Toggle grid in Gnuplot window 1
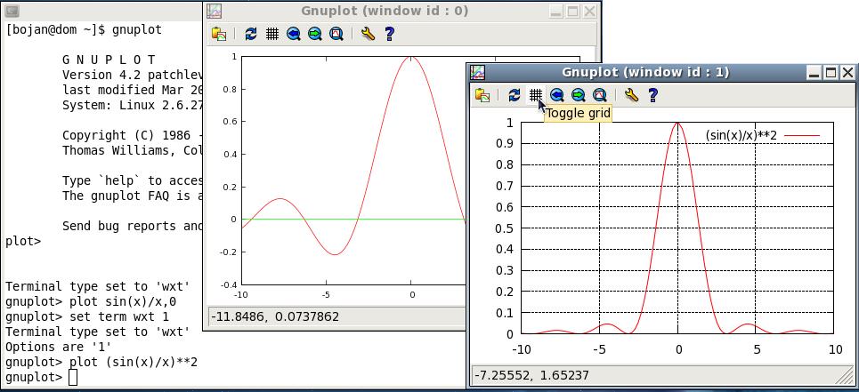This screenshot has width=859, height=392. [536, 95]
